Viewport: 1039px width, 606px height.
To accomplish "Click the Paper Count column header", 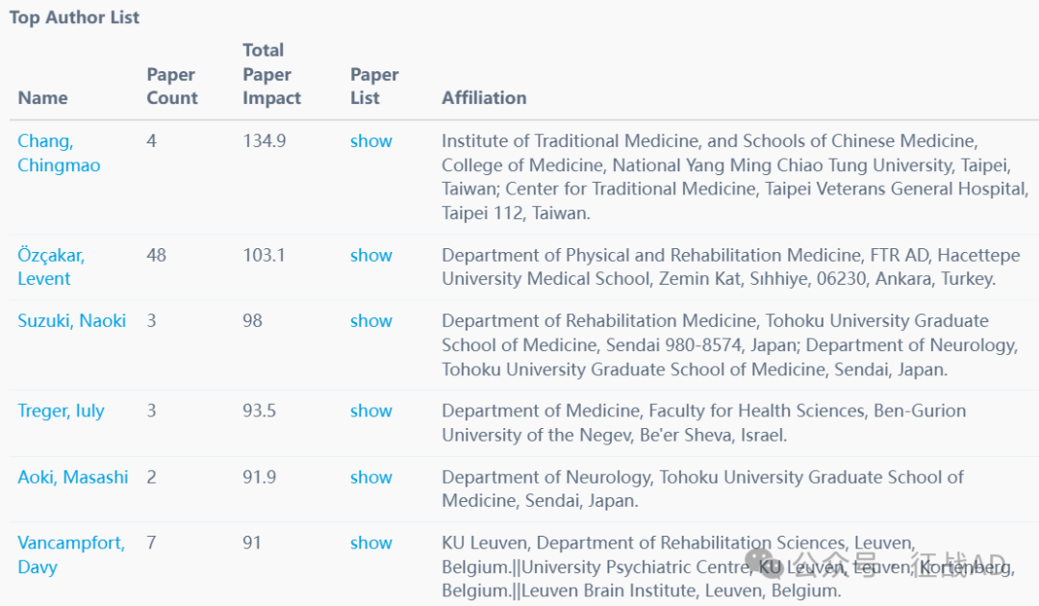I will 172,87.
